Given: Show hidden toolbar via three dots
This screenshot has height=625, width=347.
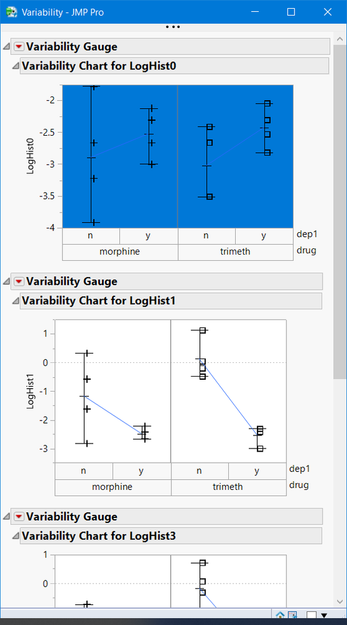Looking at the screenshot, I should pyautogui.click(x=173, y=27).
